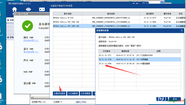This screenshot has width=186, height=105.
Task: Select driver version 25.21.14.1694 row
Action: [x=139, y=63]
